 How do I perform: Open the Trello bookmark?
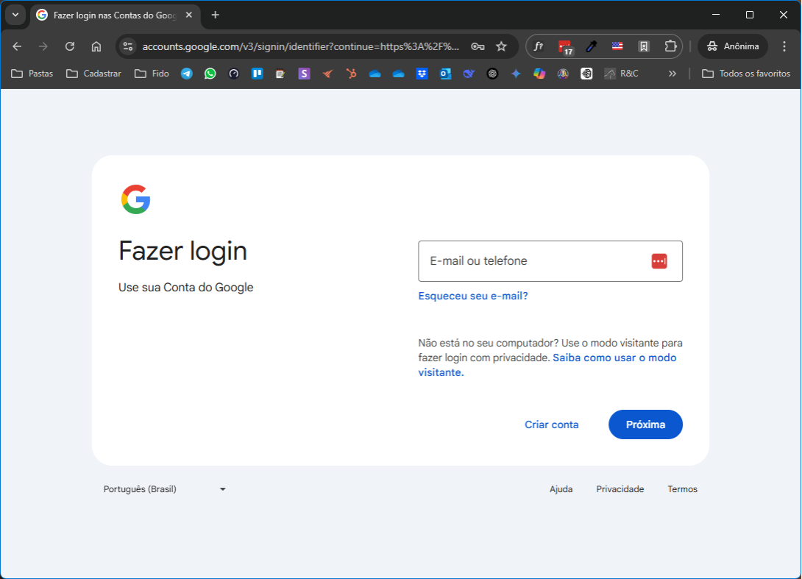[258, 74]
